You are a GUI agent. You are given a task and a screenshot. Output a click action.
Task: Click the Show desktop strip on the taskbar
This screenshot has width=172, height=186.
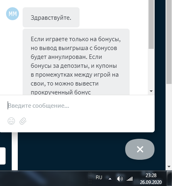[x=170, y=178]
